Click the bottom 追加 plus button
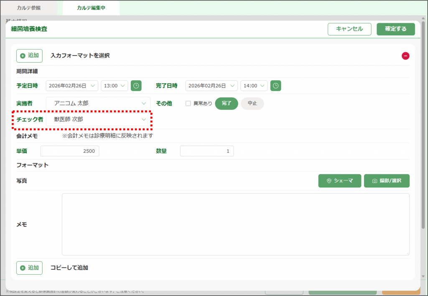Viewport: 428px width, 296px height. (29, 268)
